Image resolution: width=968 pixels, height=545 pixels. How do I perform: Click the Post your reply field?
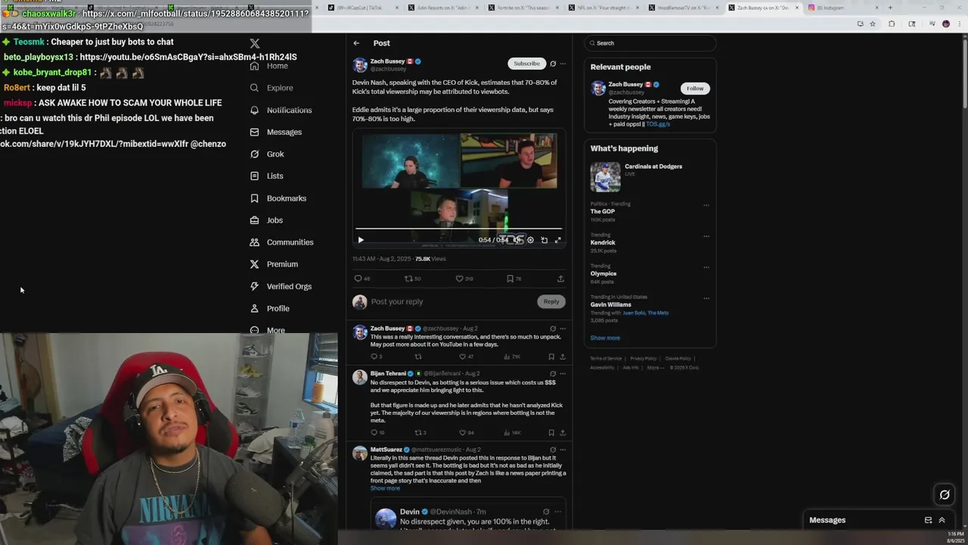[452, 301]
